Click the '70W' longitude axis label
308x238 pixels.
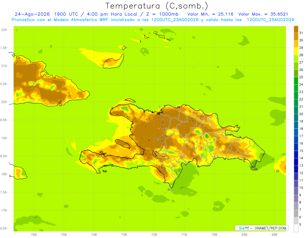(214, 235)
